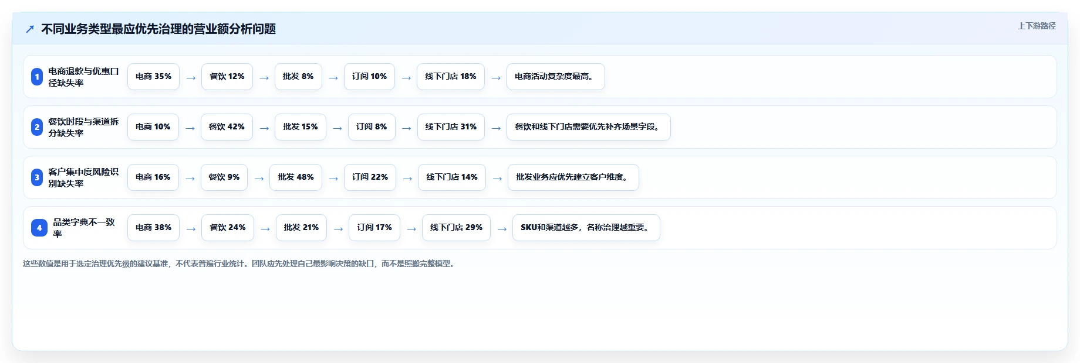Screen dimensions: 1080x363
Task: Click the number 2 step badge
Action: point(37,127)
